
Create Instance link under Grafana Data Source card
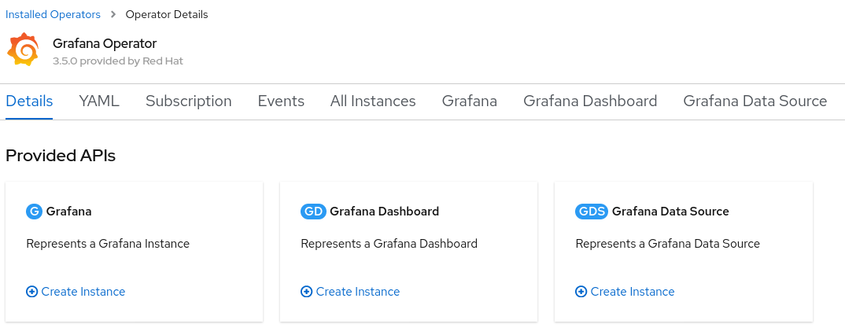633,292
